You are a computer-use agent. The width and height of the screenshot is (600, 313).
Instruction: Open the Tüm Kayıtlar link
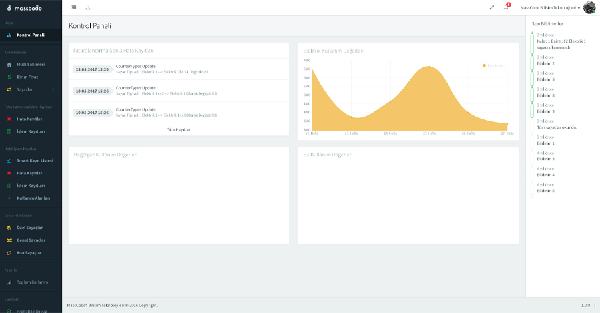pyautogui.click(x=178, y=129)
